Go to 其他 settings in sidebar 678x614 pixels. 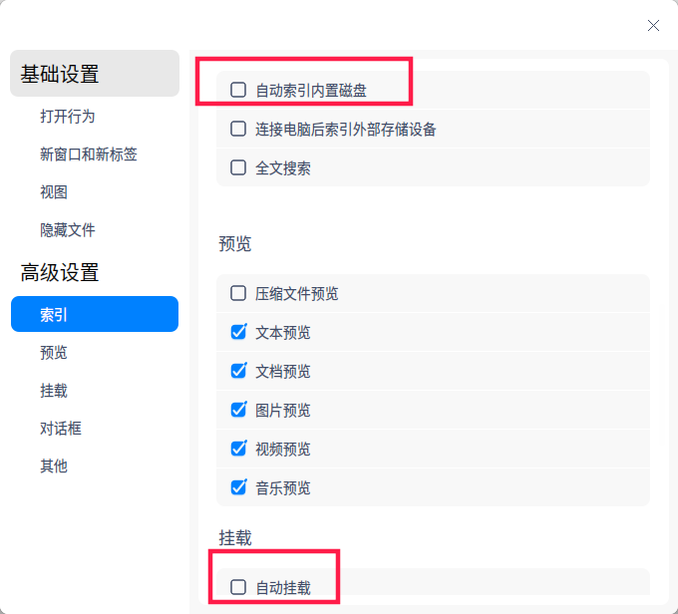[x=54, y=466]
